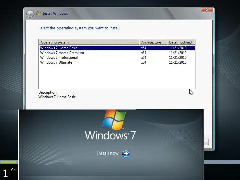Click 11/21/2010 in the Ultimate row
240x180 pixels.
178,62
